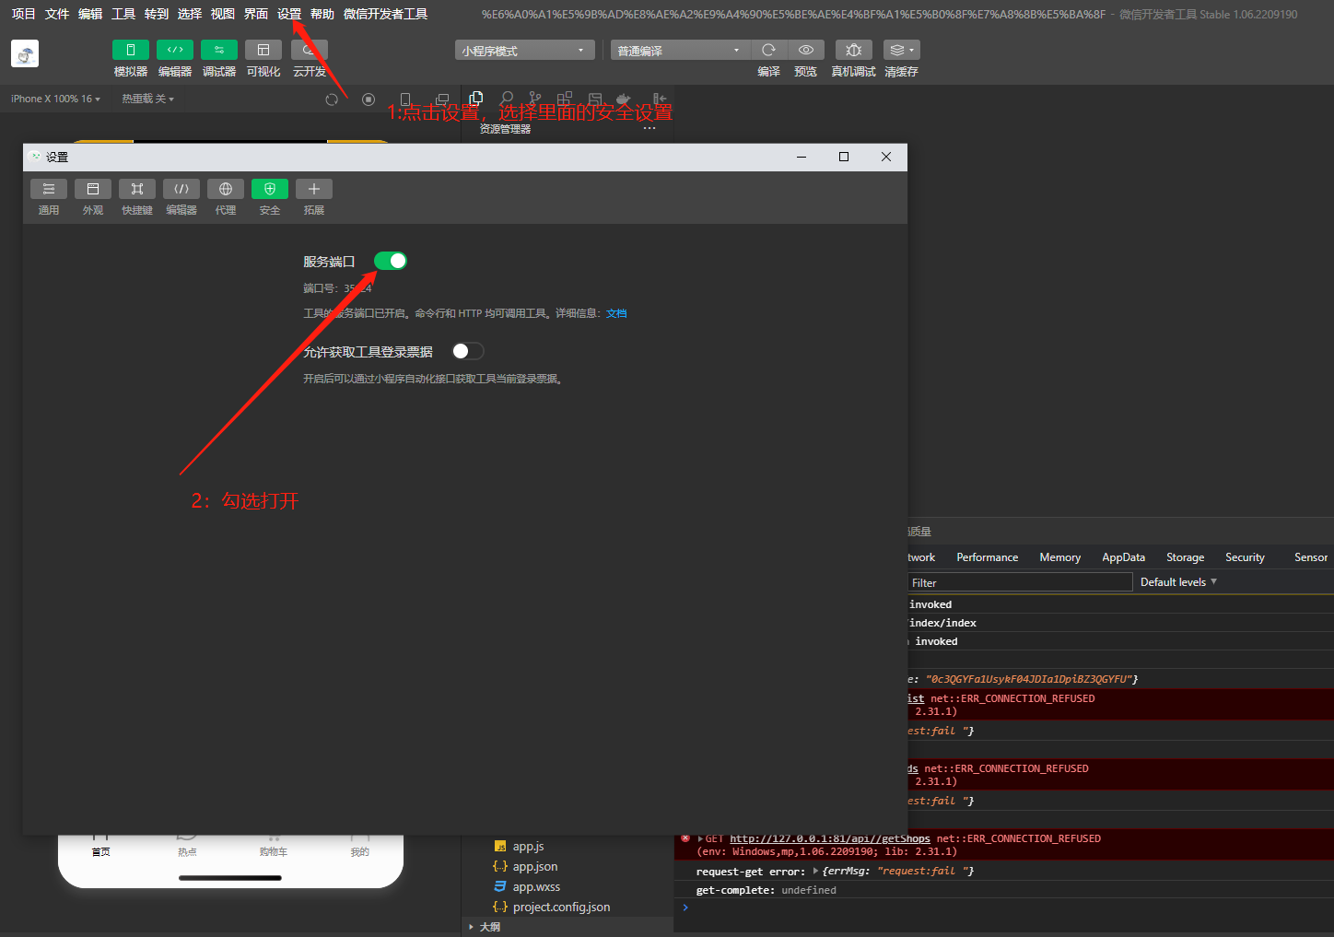Click the 编译 compile refresh icon
This screenshot has height=937, width=1334.
[x=768, y=51]
